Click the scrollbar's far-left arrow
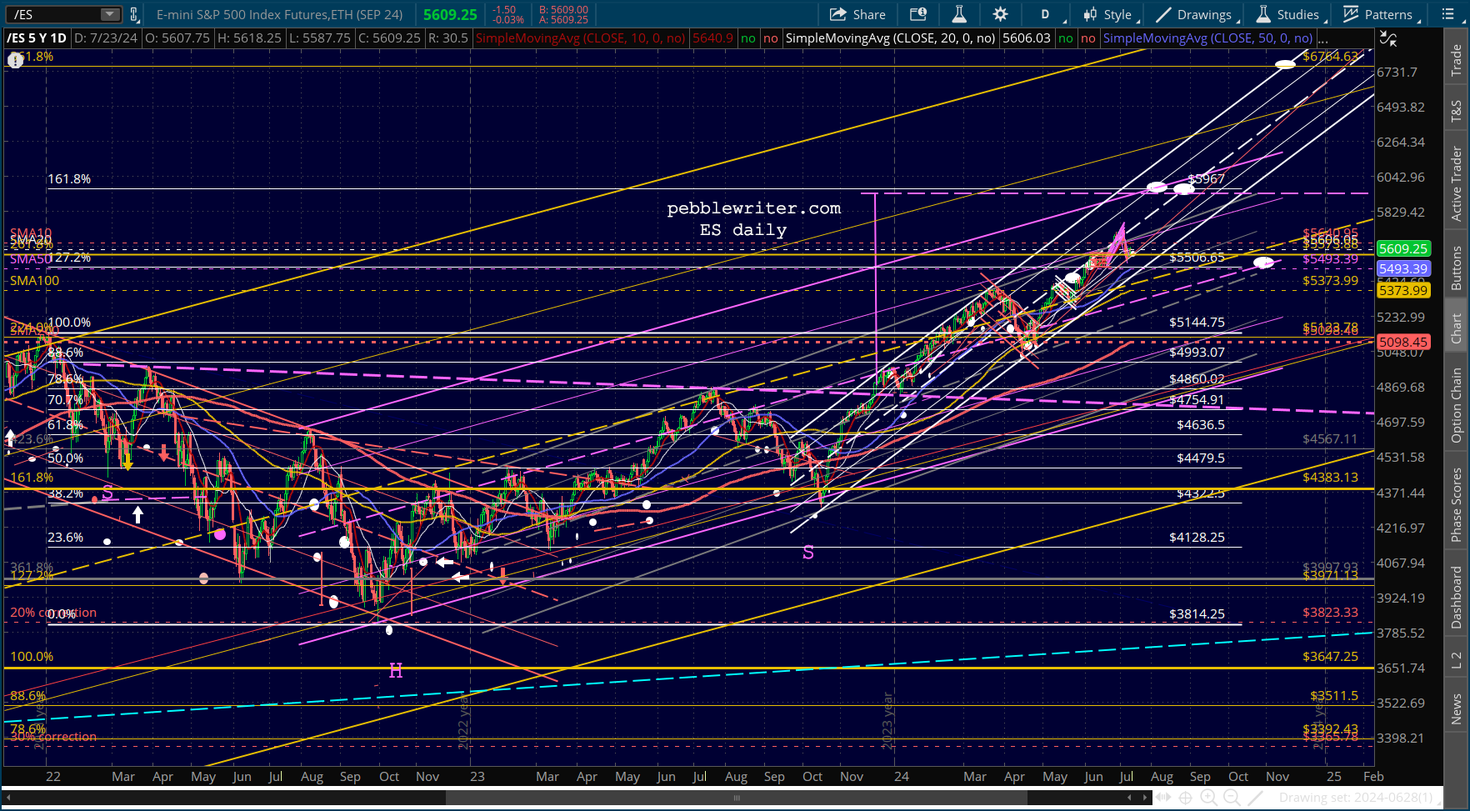The height and width of the screenshot is (811, 1470). pos(9,798)
